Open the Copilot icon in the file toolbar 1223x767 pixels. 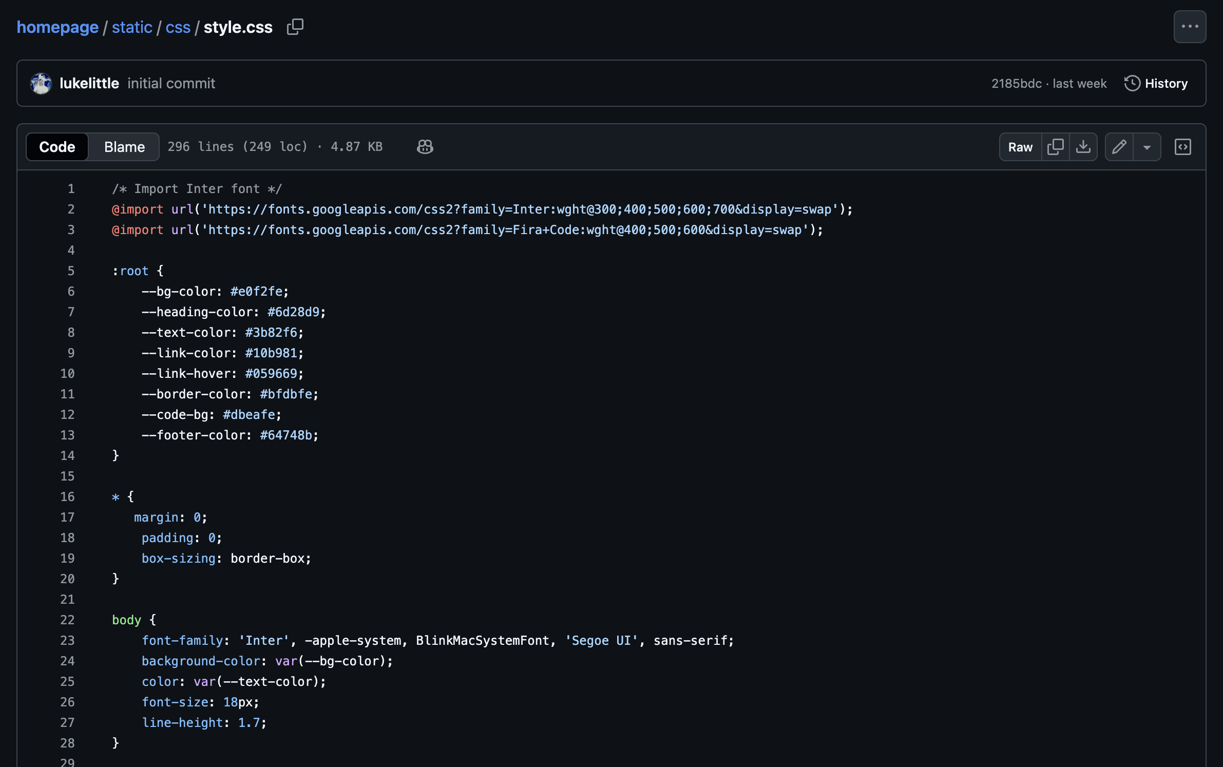[x=425, y=147]
